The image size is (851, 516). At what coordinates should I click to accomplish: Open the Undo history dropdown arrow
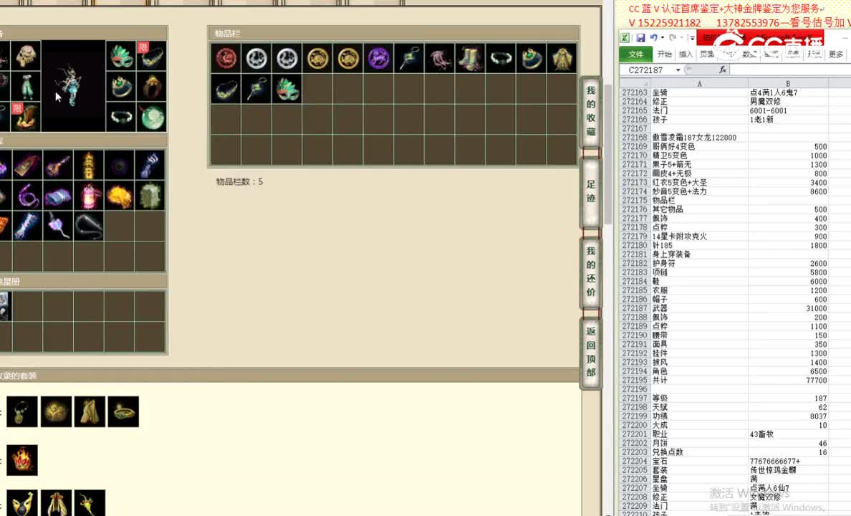[662, 38]
